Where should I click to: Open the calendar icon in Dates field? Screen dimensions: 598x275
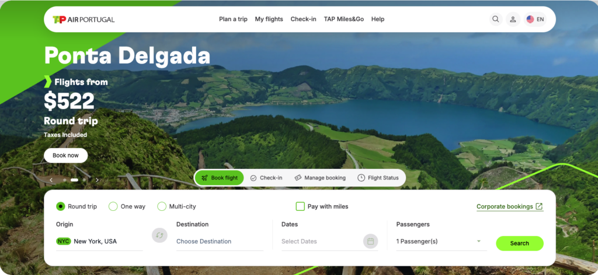370,241
